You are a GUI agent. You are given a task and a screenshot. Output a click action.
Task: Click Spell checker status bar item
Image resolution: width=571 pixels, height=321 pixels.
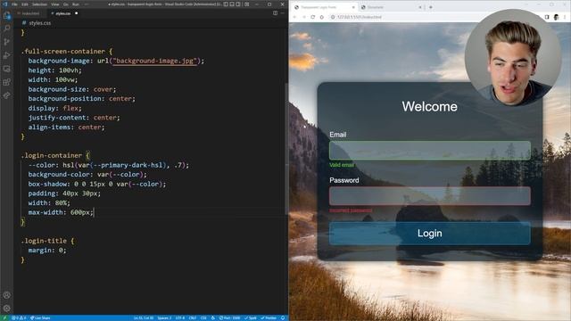click(x=251, y=318)
